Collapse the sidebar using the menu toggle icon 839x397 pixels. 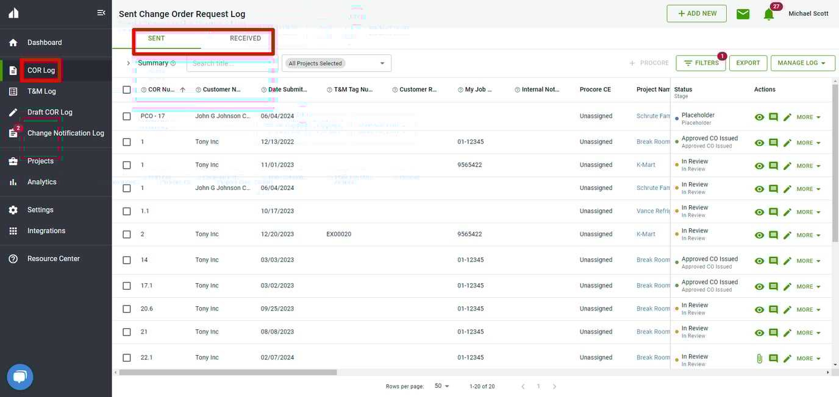(x=101, y=13)
